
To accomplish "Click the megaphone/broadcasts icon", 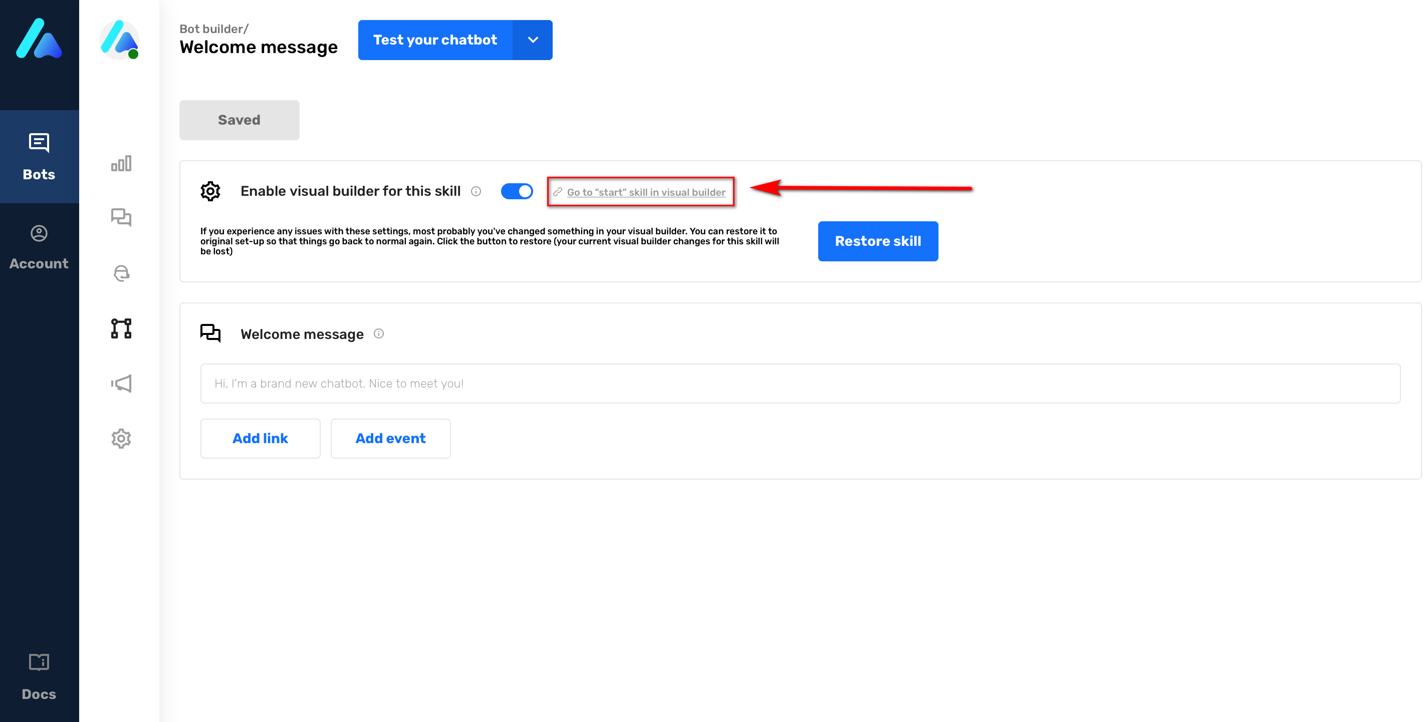I will coord(120,383).
